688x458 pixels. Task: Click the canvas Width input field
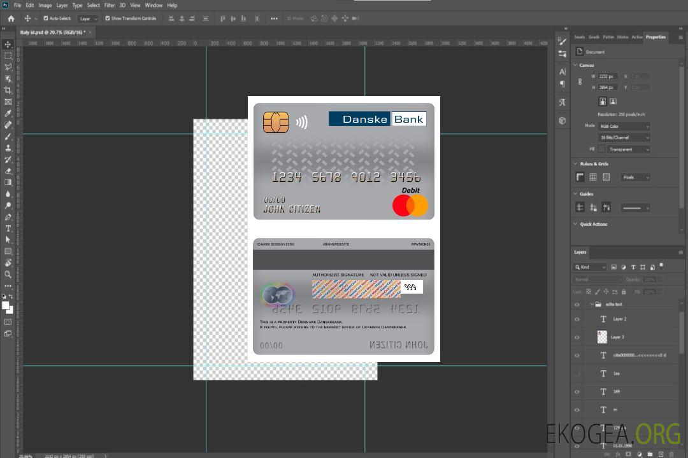[608, 76]
